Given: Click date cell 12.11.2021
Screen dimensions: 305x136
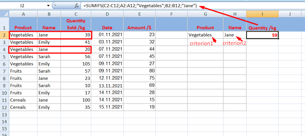Looking at the screenshot, I should [107, 78].
